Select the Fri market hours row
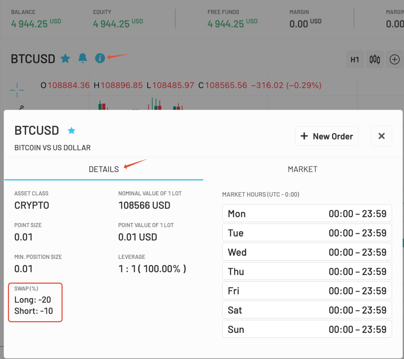Image resolution: width=404 pixels, height=359 pixels. 307,291
